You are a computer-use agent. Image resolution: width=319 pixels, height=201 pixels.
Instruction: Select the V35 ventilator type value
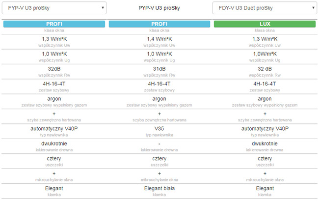(x=159, y=129)
